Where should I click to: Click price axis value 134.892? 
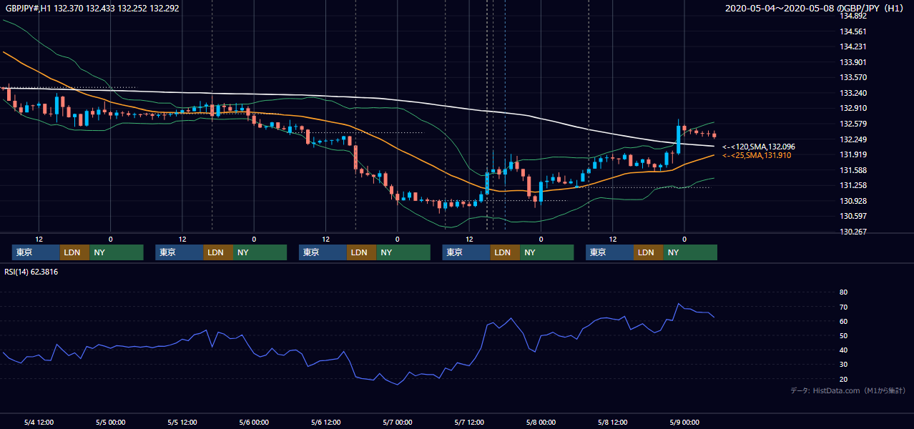pos(853,16)
